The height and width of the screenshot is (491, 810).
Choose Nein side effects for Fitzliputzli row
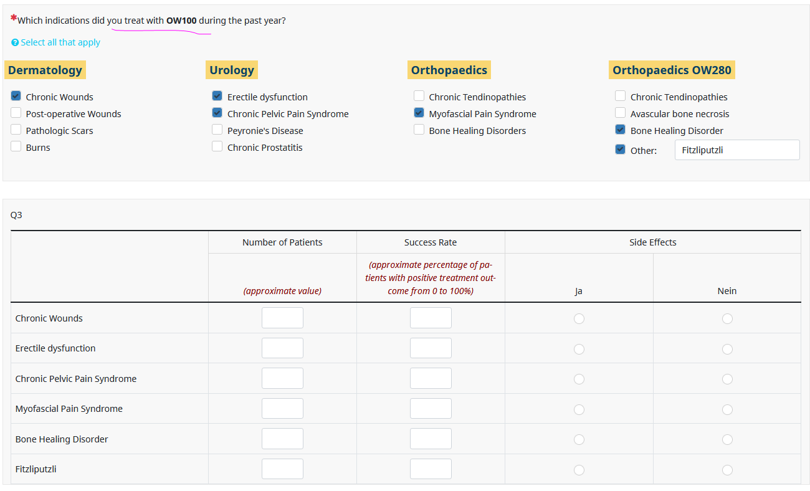pyautogui.click(x=727, y=470)
